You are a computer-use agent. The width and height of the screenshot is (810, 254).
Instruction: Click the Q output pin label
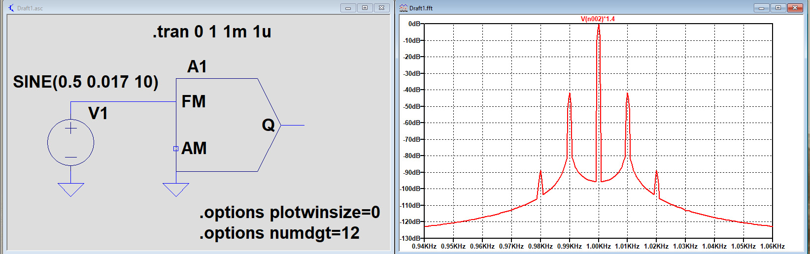pyautogui.click(x=269, y=125)
